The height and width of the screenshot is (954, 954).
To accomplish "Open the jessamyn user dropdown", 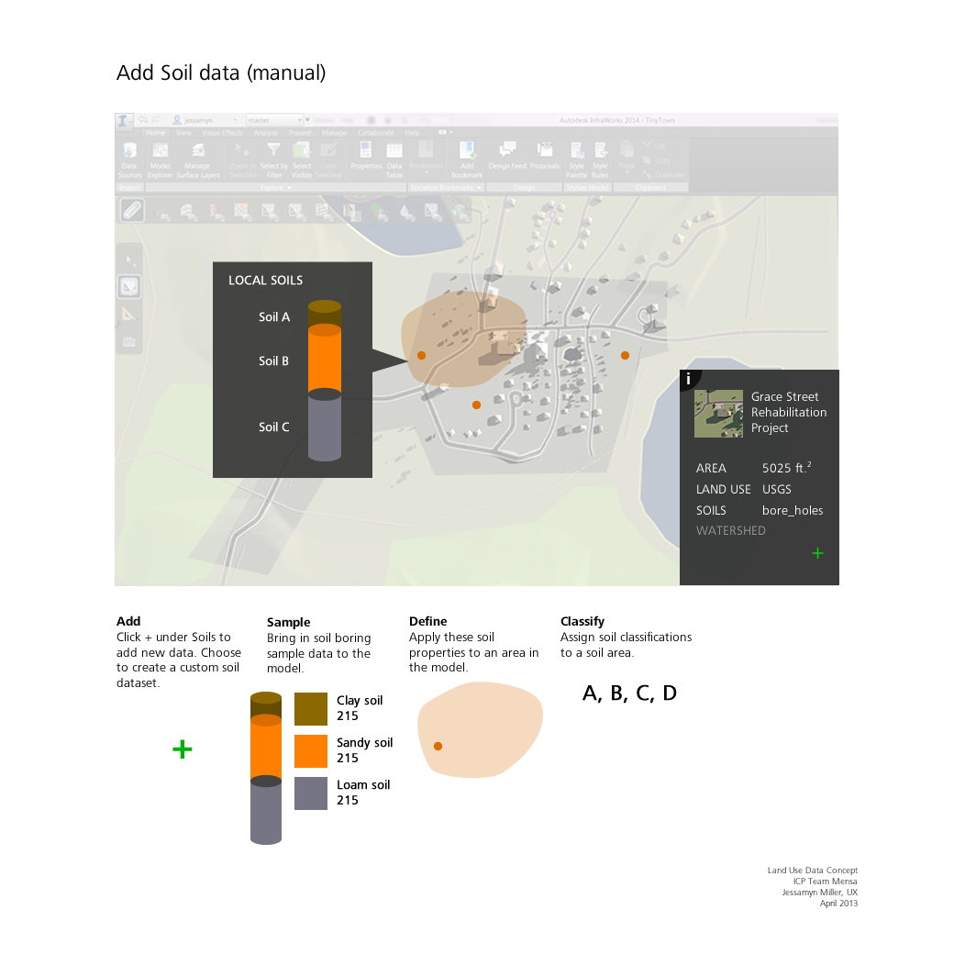I will click(x=205, y=120).
